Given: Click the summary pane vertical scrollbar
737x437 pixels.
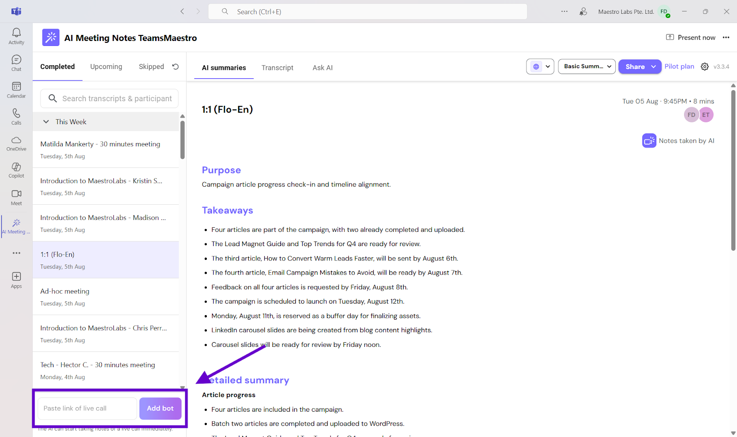Looking at the screenshot, I should point(733,170).
